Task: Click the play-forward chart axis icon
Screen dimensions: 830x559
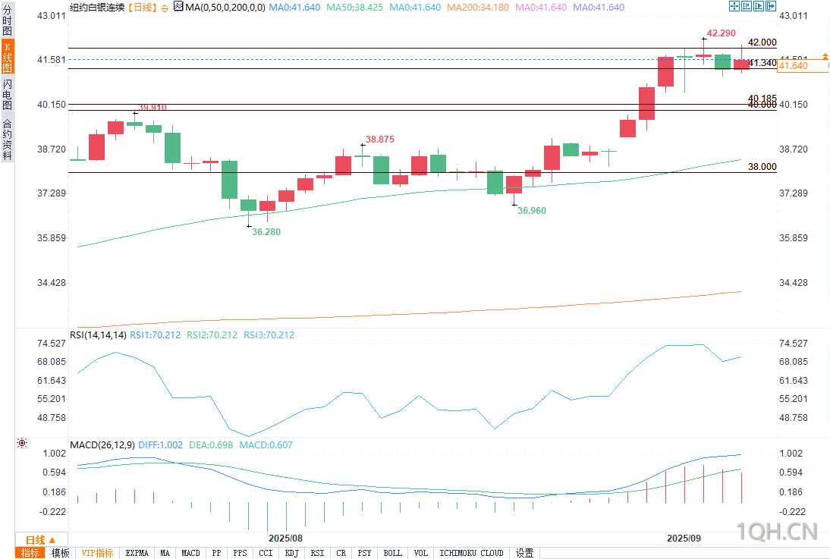Action: [759, 6]
